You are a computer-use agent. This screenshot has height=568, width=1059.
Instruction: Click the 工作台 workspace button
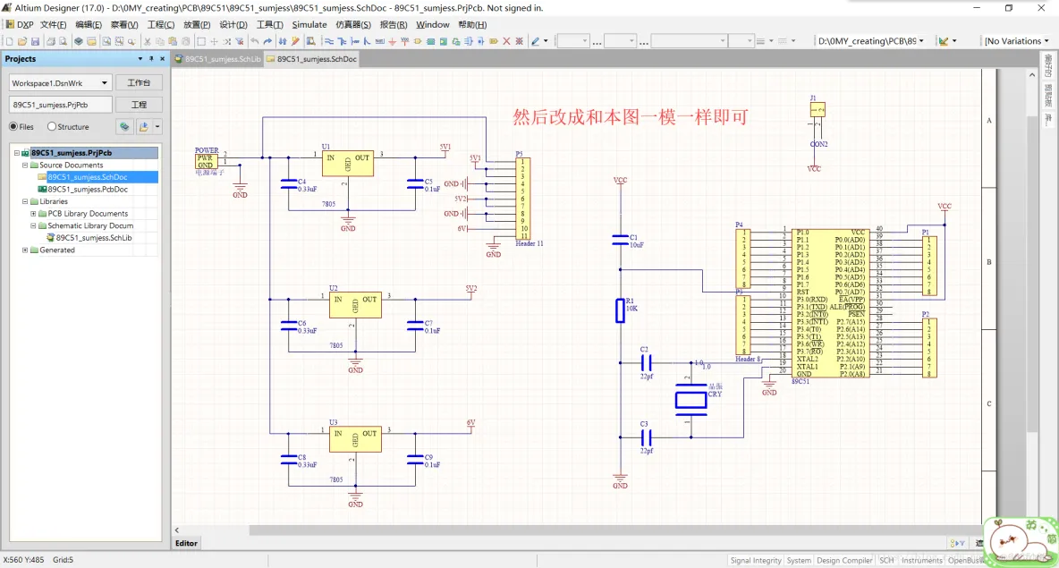pos(139,82)
